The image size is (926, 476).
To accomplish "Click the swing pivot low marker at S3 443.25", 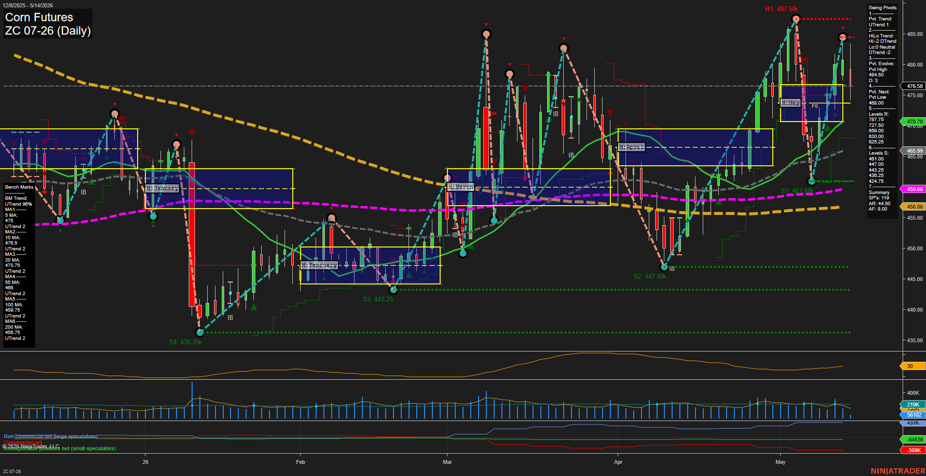I will (x=394, y=290).
